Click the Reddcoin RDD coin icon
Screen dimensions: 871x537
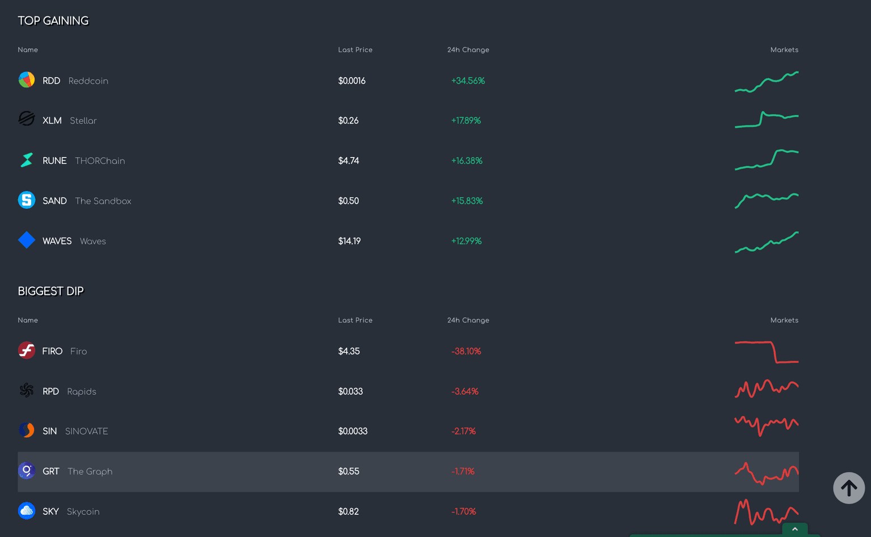[x=27, y=80]
